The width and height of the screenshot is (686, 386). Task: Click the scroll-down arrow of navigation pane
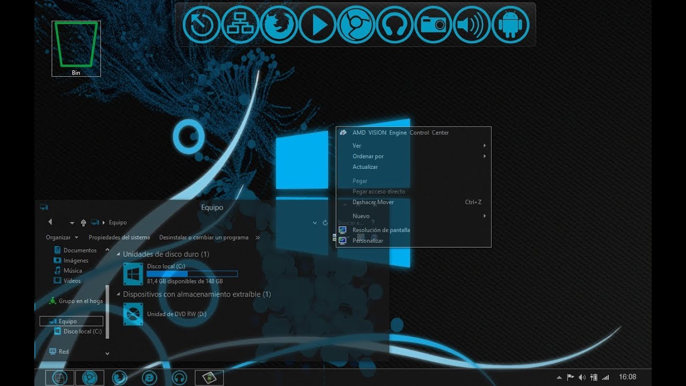(107, 354)
